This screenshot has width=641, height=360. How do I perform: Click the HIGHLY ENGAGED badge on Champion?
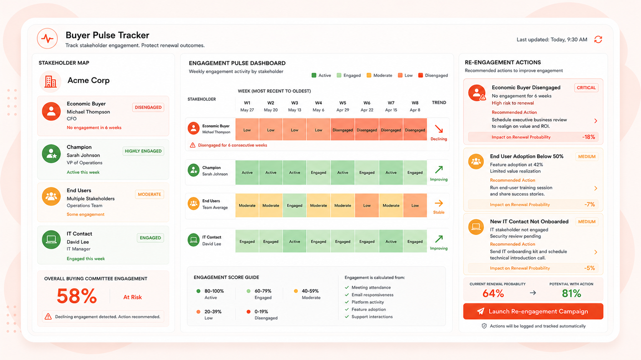coord(143,151)
